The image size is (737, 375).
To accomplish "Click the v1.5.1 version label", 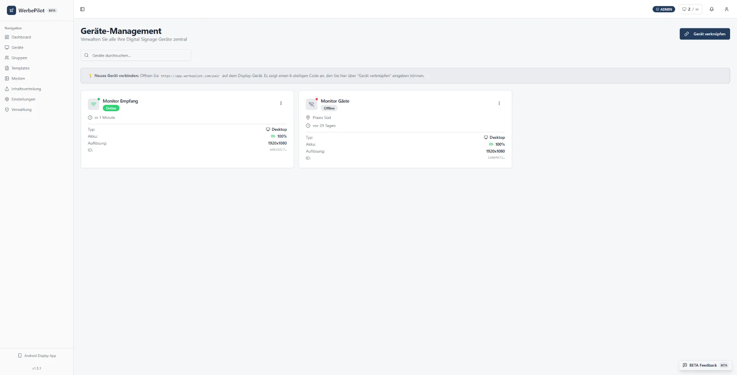I will [36, 368].
